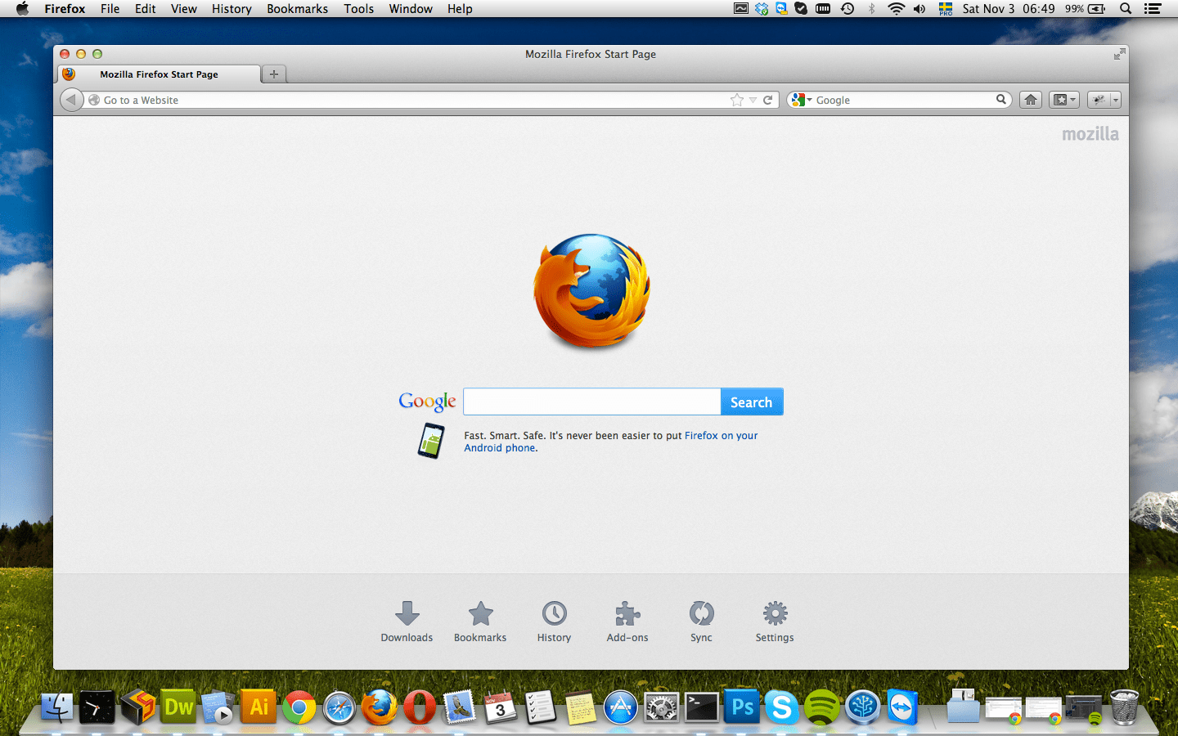Click the Home button in the toolbar
1178x736 pixels.
tap(1030, 99)
